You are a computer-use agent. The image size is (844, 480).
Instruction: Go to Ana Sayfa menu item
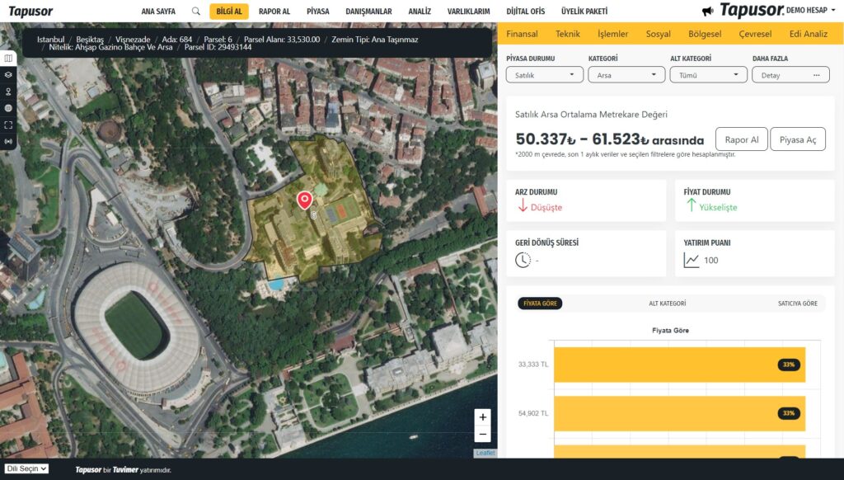(x=158, y=12)
